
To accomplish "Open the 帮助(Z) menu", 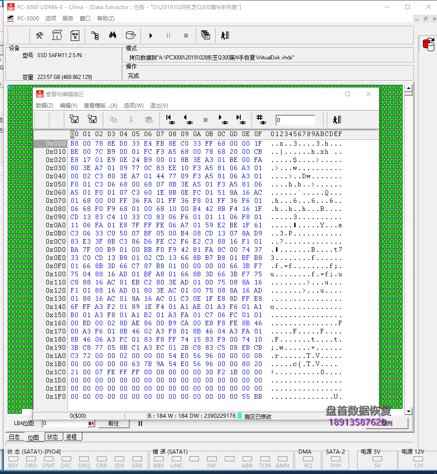I will (106, 19).
